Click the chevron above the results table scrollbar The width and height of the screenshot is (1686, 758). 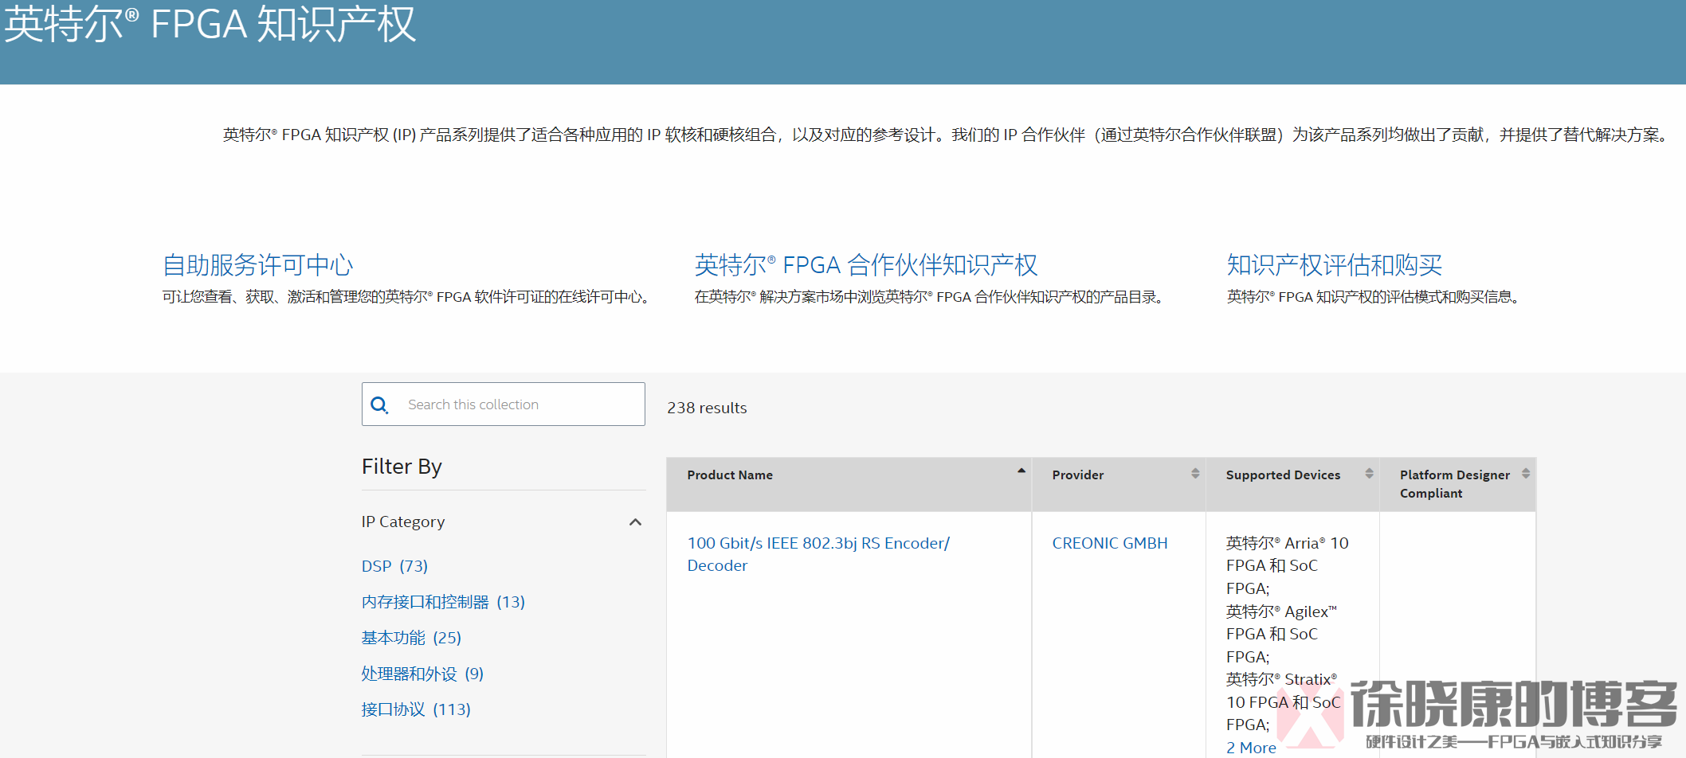point(636,522)
